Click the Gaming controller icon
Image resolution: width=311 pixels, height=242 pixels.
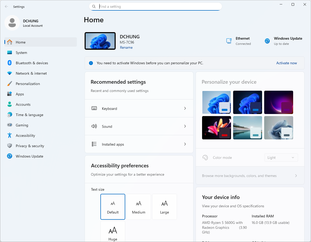[10, 125]
